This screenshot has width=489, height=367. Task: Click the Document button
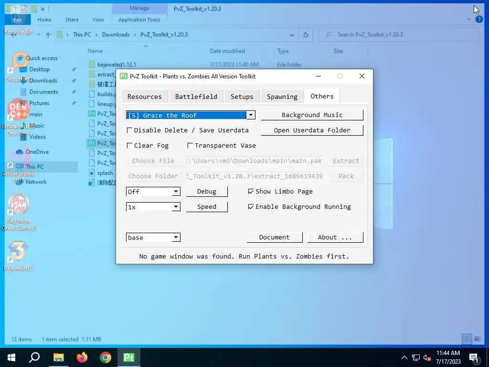point(275,237)
